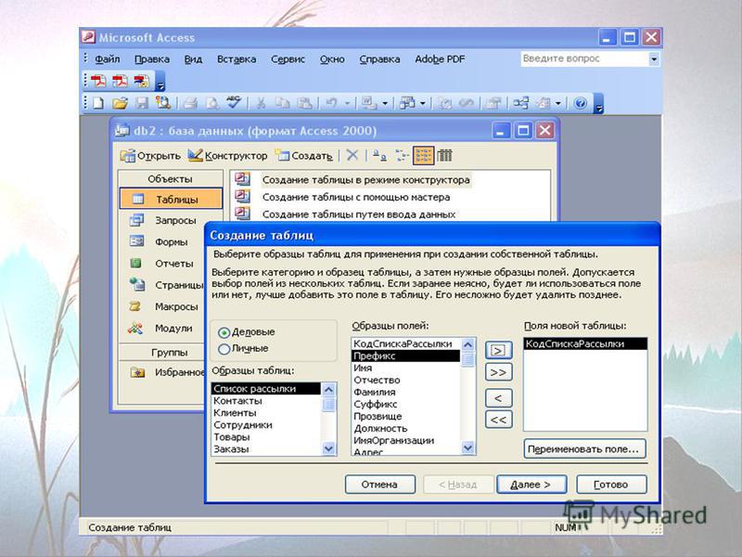Viewport: 742px width, 557px height.
Task: Open the Office Links dropdown arrow
Action: coord(385,103)
